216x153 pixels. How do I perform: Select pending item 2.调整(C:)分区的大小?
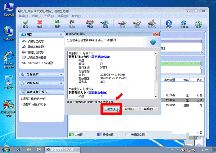(x=33, y=104)
